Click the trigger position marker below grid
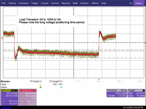This screenshot has height=109, width=146. 99,79
